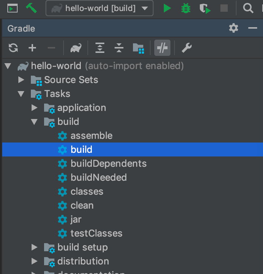
Task: Click the plus icon to link Gradle project
Action: tap(32, 48)
